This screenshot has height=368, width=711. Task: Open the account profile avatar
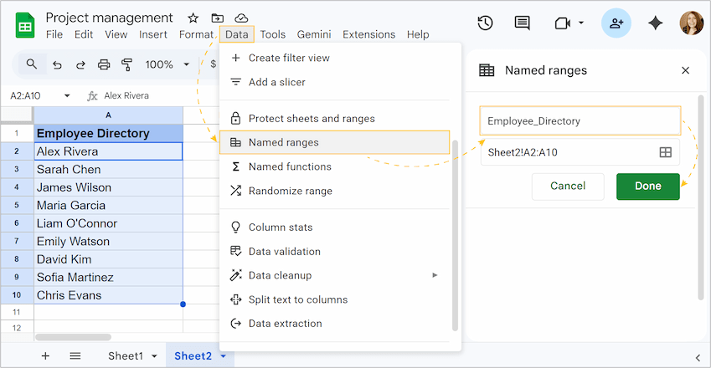(x=692, y=23)
